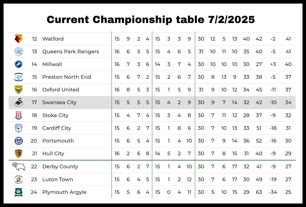The height and width of the screenshot is (207, 306).
Task: Select the Queens Park Rangers name
Action: [x=70, y=52]
